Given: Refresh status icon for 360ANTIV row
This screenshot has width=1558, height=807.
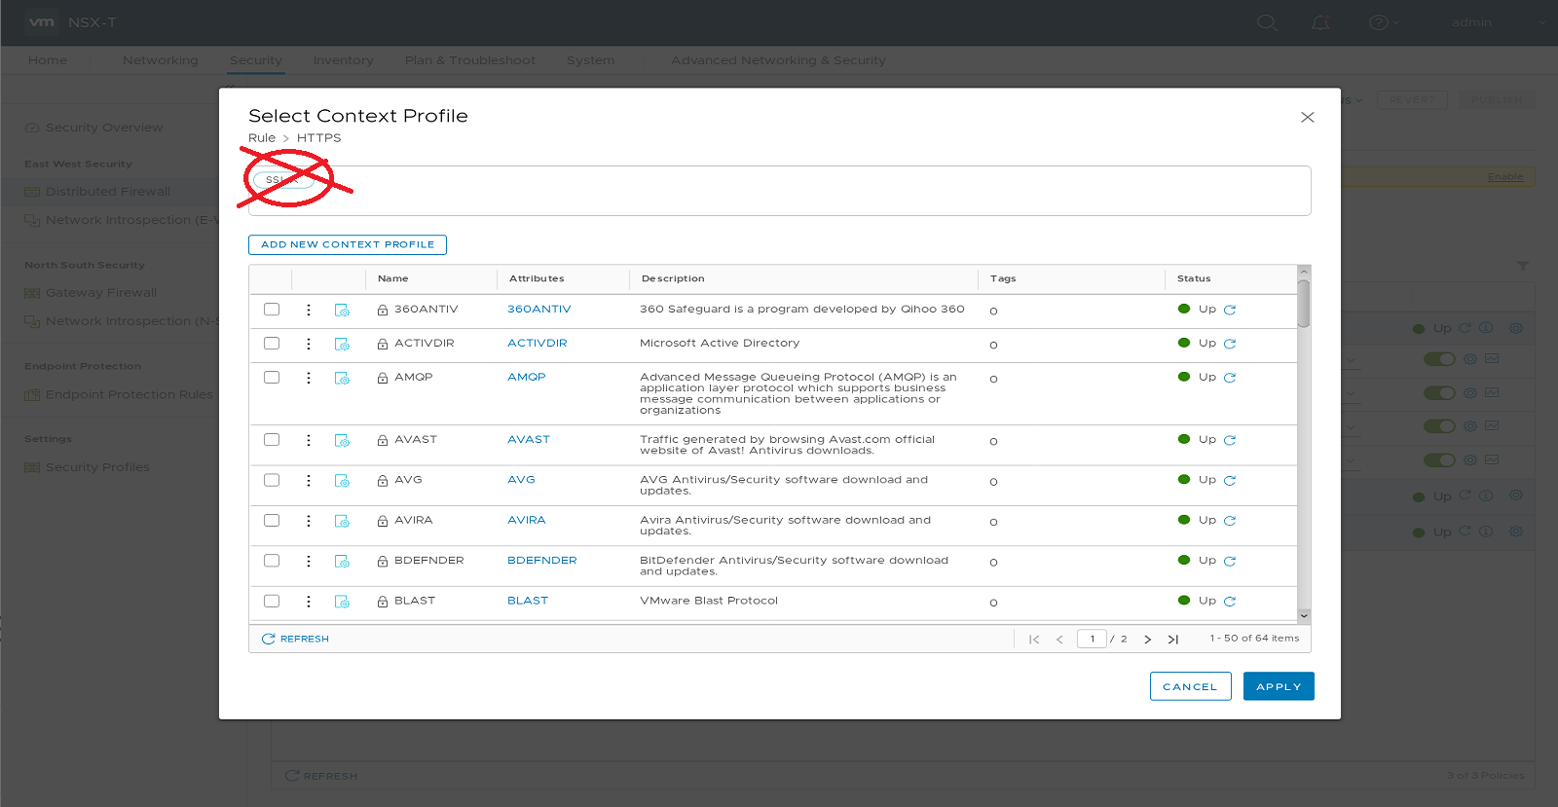Looking at the screenshot, I should coord(1230,311).
